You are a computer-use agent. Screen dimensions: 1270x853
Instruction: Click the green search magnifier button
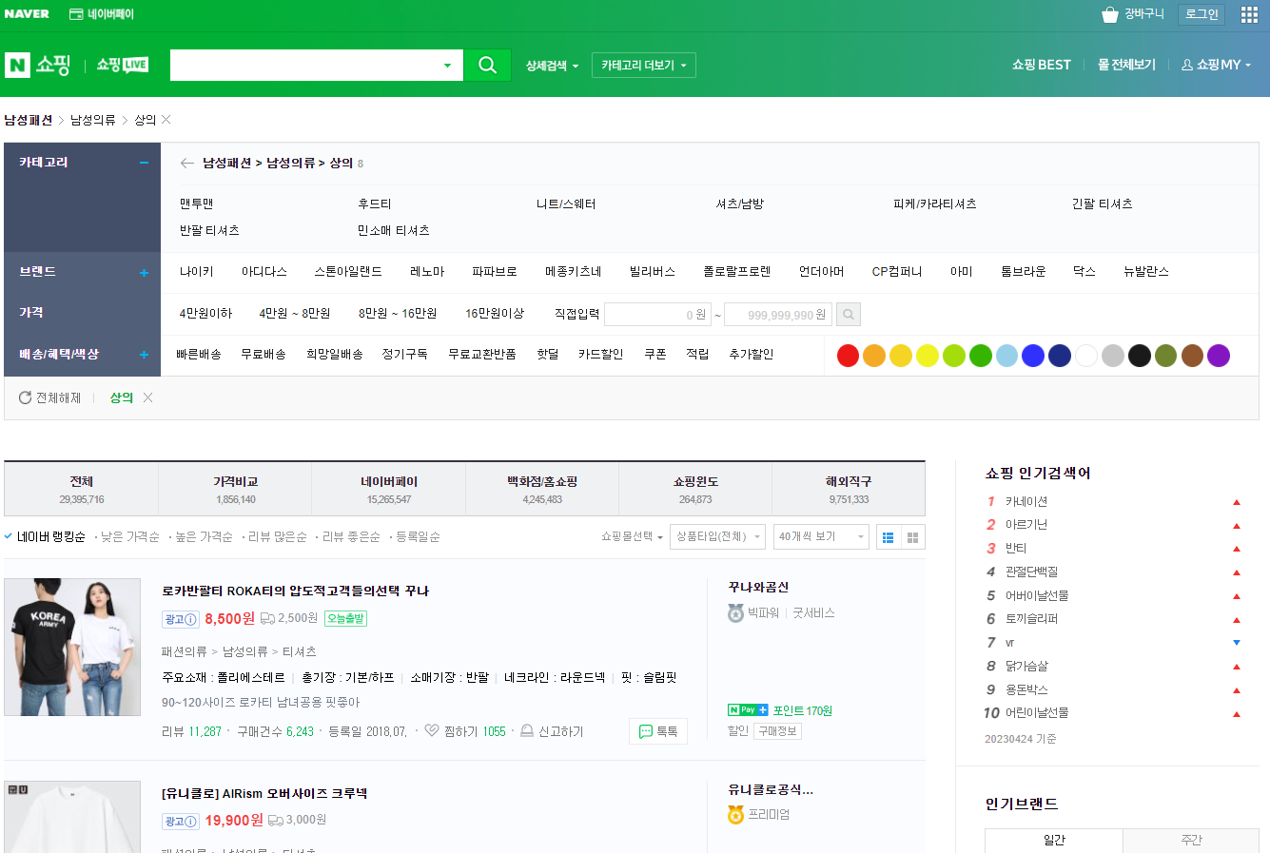[487, 65]
